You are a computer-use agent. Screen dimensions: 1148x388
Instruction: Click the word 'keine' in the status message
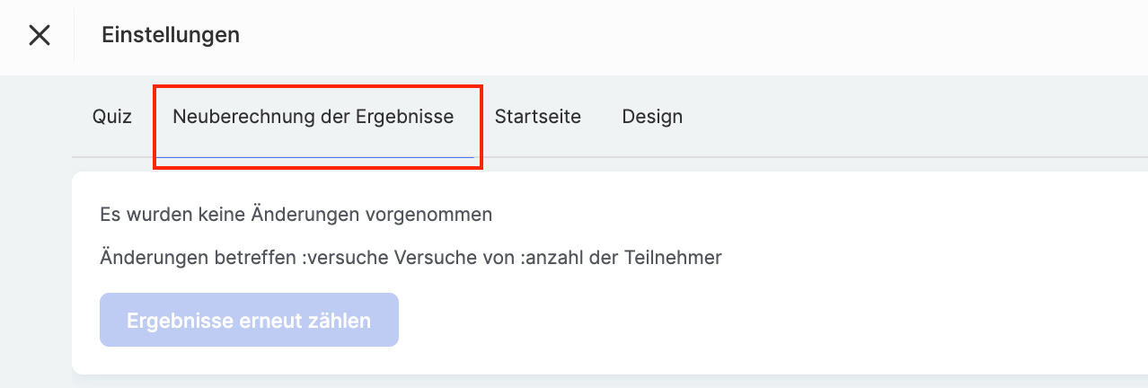(x=218, y=215)
